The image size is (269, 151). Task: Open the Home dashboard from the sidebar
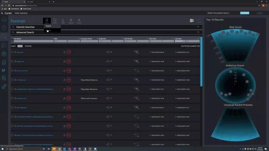pyautogui.click(x=4, y=19)
